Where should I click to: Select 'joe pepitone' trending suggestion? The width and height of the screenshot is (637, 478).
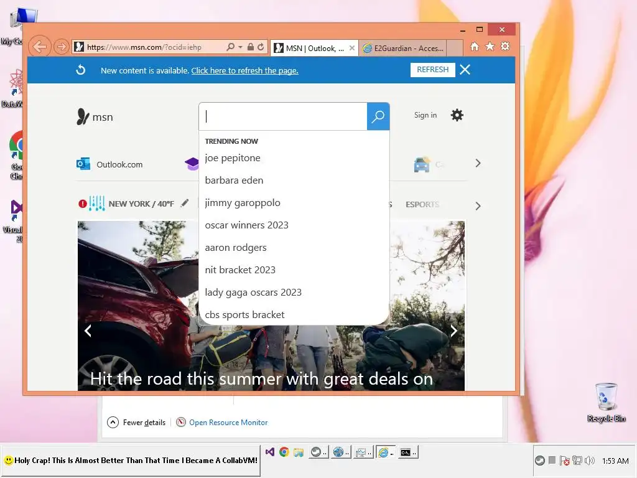pyautogui.click(x=294, y=157)
